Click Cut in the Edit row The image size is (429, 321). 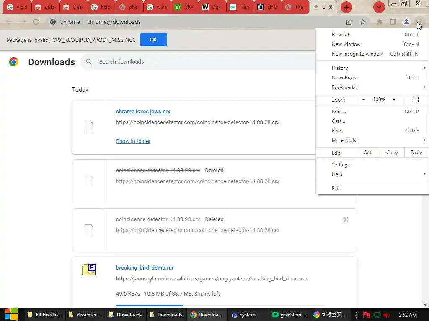(368, 153)
